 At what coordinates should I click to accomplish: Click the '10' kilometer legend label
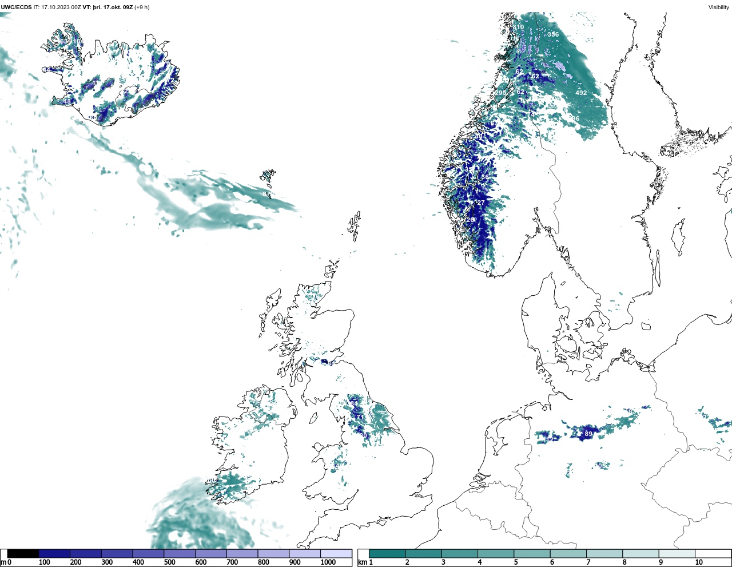698,562
